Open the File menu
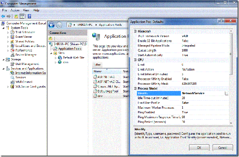Viewport: 239px width, 157px height. click(x=5, y=10)
